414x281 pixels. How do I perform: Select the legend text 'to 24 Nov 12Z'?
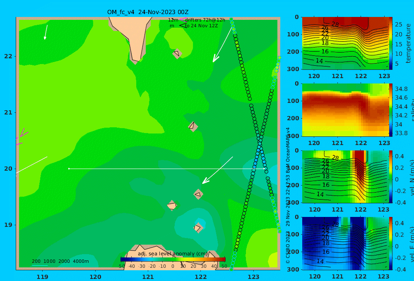(x=202, y=26)
